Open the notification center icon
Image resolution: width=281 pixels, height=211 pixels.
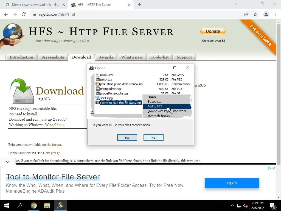click(x=272, y=206)
